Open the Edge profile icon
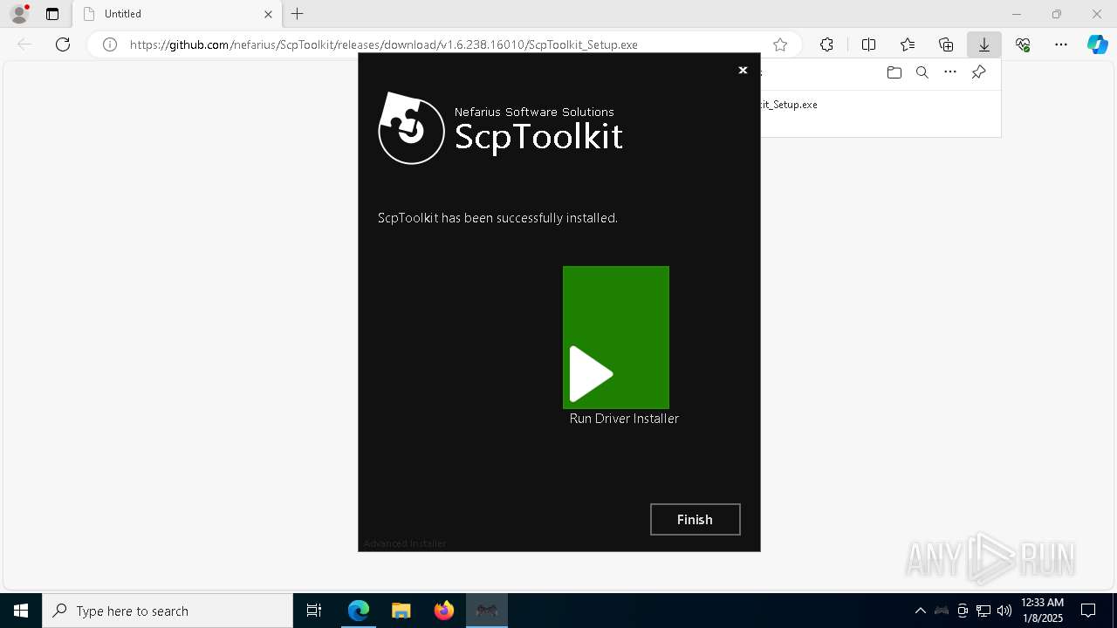This screenshot has width=1117, height=628. tap(19, 14)
